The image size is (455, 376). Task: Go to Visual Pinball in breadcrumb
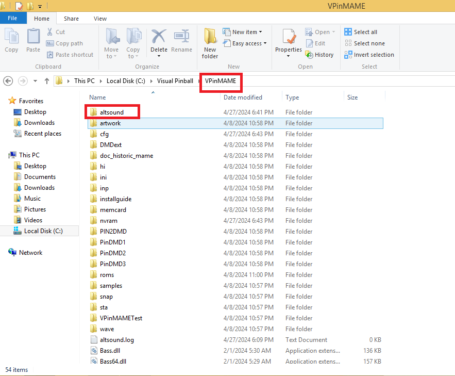(175, 81)
